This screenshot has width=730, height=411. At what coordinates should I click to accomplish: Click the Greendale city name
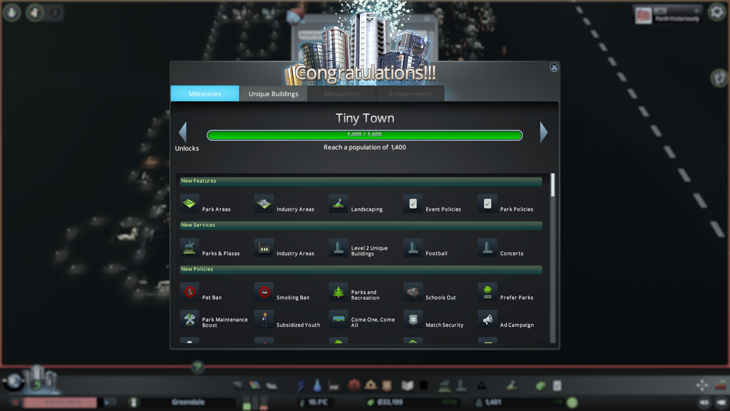point(189,402)
